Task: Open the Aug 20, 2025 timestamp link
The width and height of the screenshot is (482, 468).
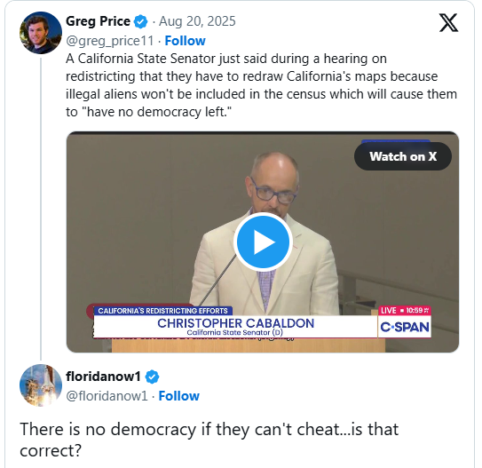Action: 197,21
